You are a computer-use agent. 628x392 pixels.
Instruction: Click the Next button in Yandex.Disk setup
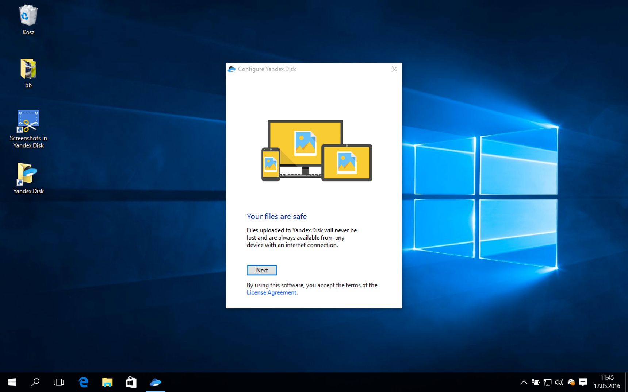262,270
